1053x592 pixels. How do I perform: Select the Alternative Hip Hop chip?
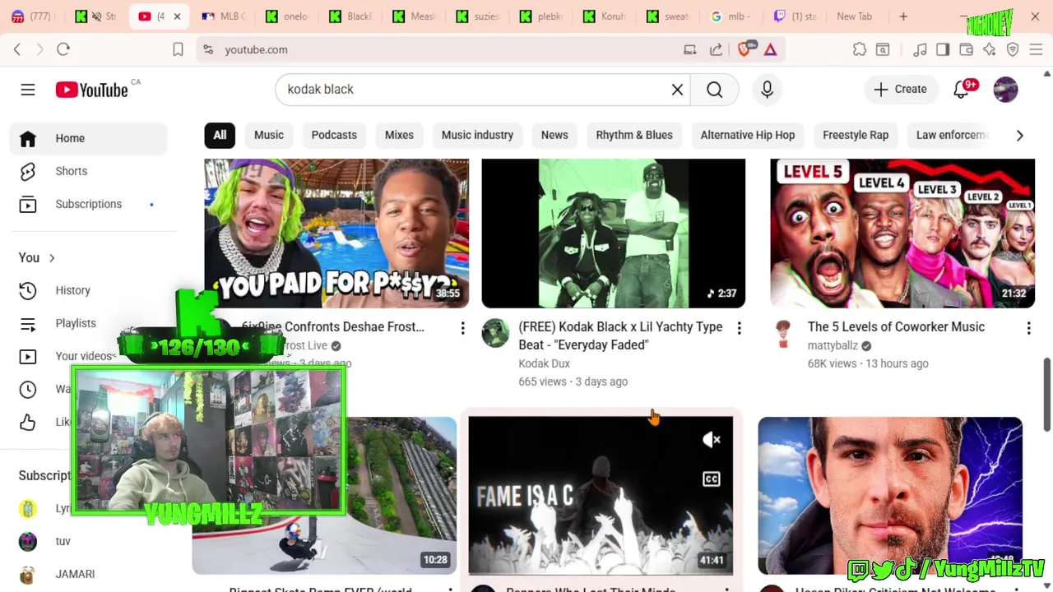[x=748, y=135]
